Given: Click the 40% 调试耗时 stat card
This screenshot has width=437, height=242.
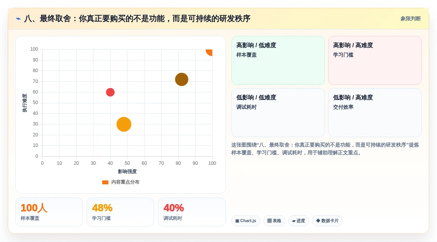Looking at the screenshot, I should [192, 212].
